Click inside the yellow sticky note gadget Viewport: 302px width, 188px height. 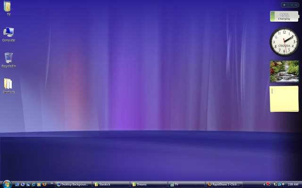click(x=284, y=99)
